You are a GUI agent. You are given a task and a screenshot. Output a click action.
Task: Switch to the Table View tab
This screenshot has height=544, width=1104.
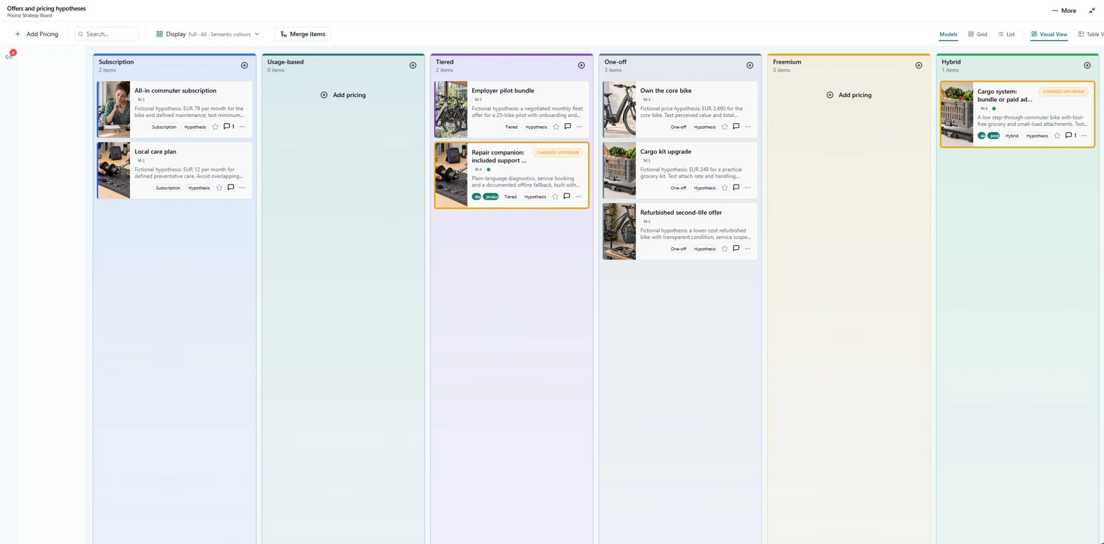tap(1091, 34)
